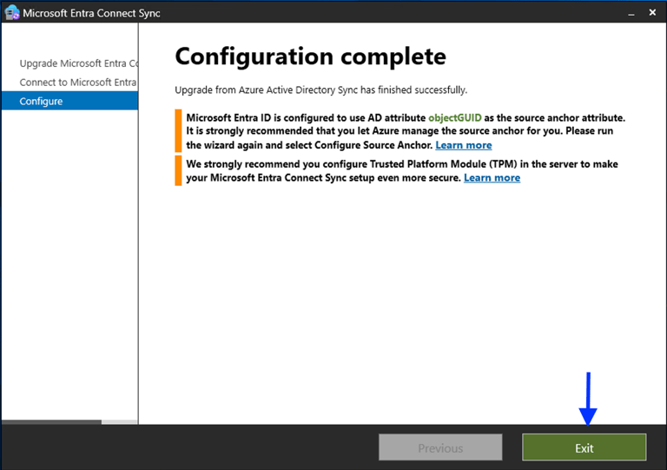Click the green Exit button

point(584,447)
